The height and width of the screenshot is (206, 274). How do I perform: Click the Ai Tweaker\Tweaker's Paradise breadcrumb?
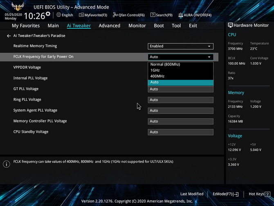tap(39, 36)
